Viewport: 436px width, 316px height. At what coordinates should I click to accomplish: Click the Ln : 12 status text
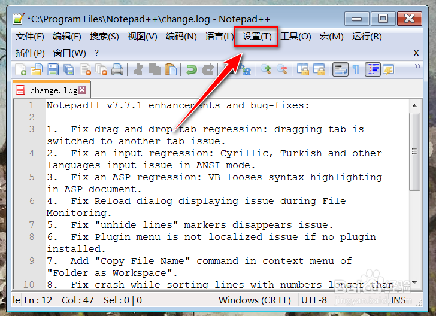(38, 300)
